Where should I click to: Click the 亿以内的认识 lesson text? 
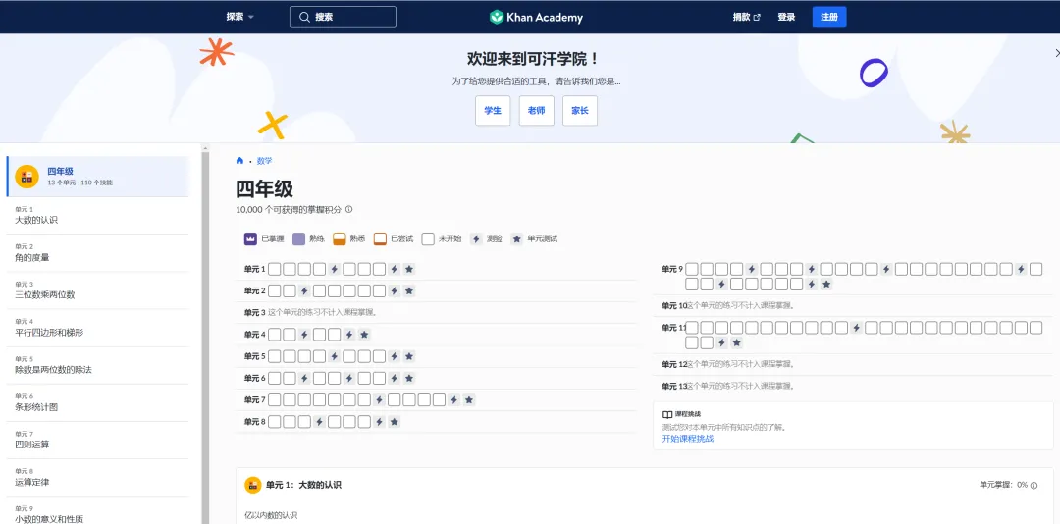(271, 515)
